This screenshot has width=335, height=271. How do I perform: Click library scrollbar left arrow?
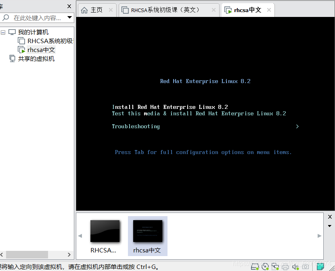[2, 254]
